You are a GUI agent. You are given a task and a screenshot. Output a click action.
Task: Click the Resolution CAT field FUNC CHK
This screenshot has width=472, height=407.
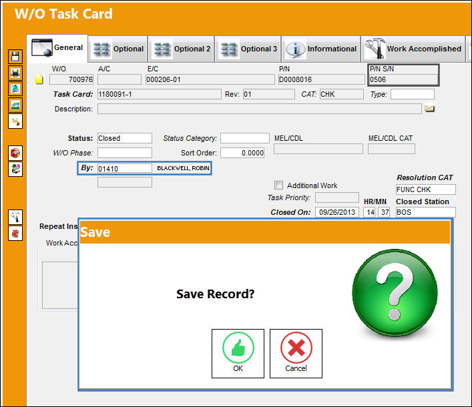[426, 189]
